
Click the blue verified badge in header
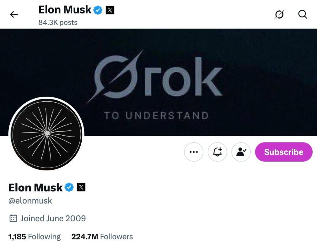98,10
